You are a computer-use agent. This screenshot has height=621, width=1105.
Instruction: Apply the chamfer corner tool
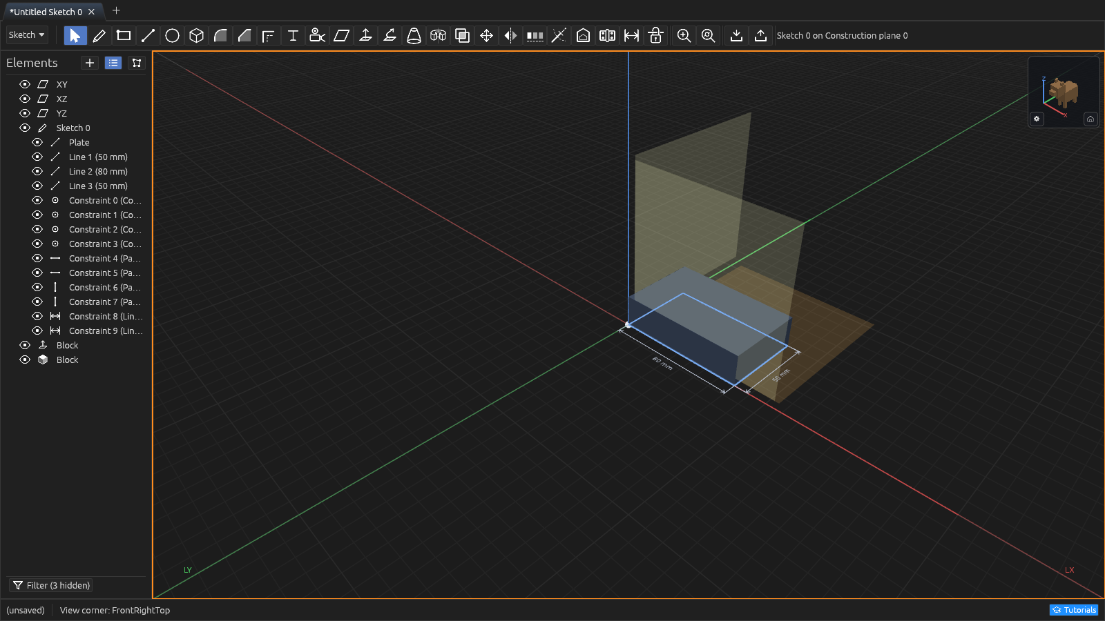[244, 35]
